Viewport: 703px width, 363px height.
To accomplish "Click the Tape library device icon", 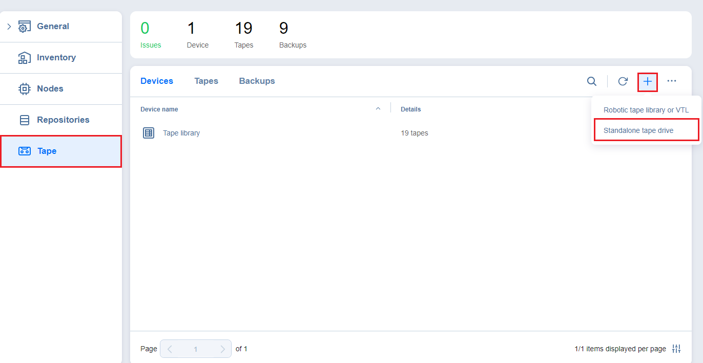I will [149, 133].
